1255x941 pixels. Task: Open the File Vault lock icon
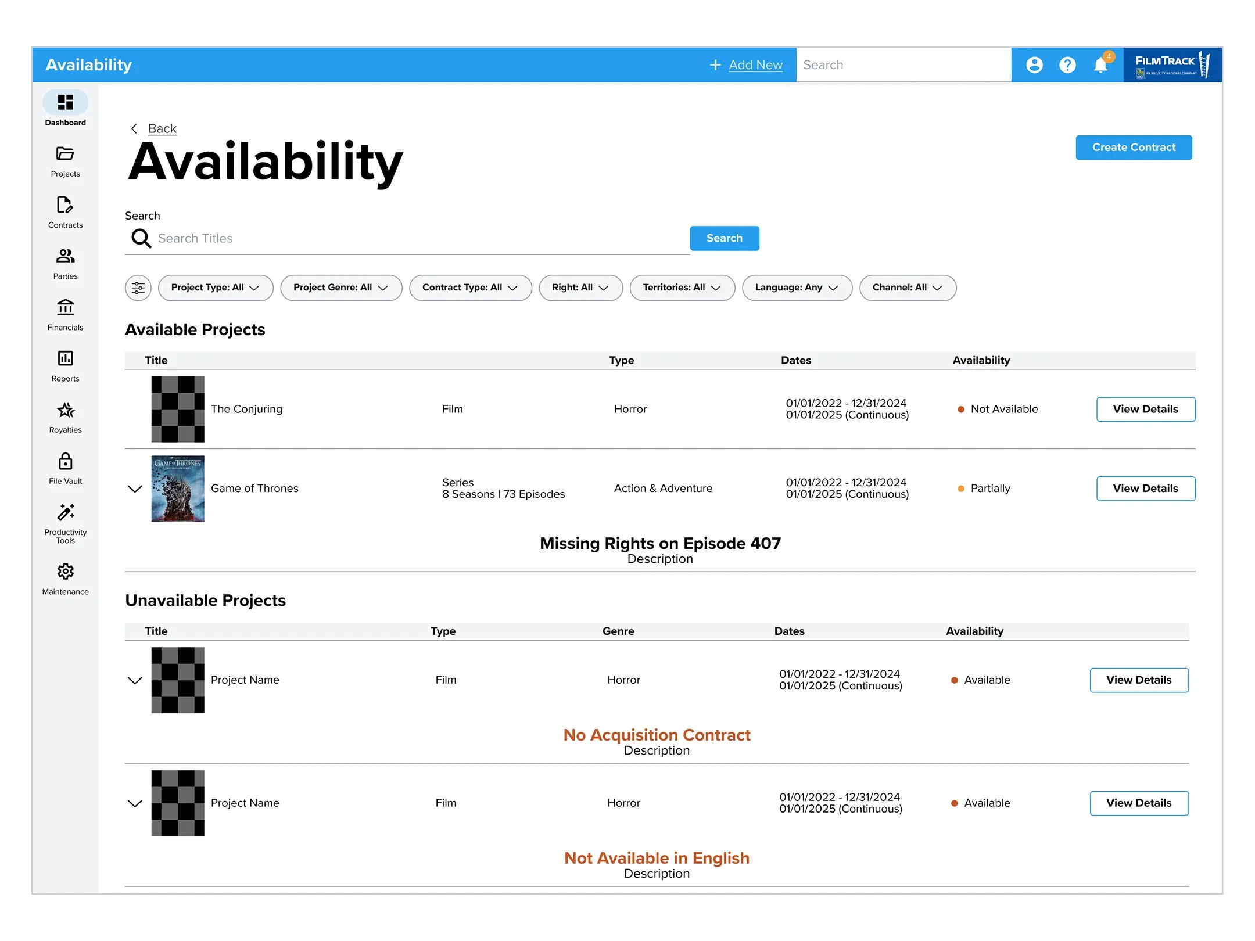65,461
